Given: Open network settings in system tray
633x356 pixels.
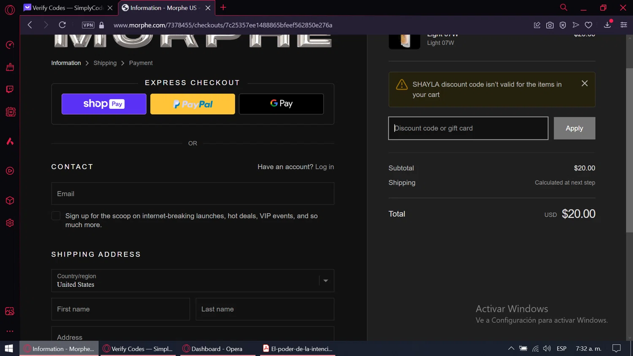Looking at the screenshot, I should point(536,348).
